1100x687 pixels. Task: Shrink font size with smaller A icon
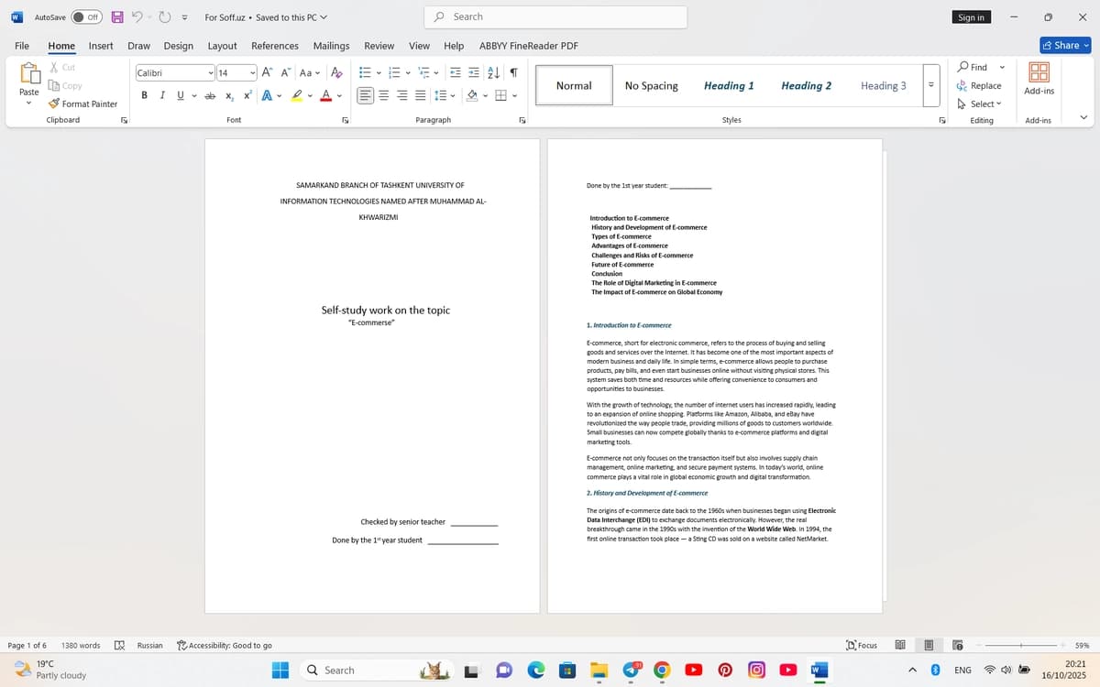pos(285,72)
